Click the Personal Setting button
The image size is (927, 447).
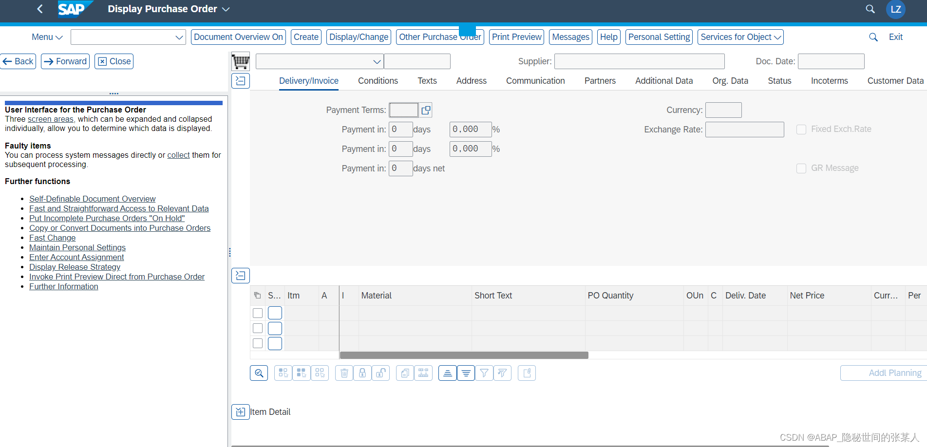(659, 37)
